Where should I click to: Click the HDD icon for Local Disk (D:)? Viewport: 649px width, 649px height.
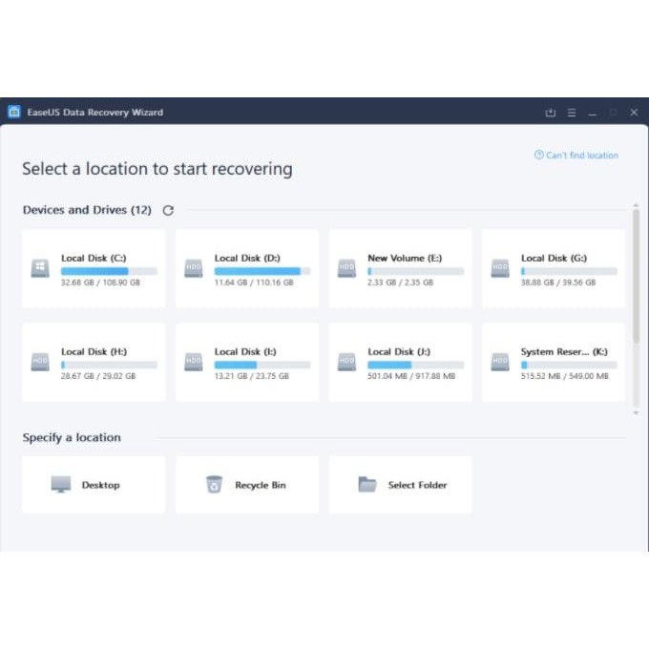point(194,269)
